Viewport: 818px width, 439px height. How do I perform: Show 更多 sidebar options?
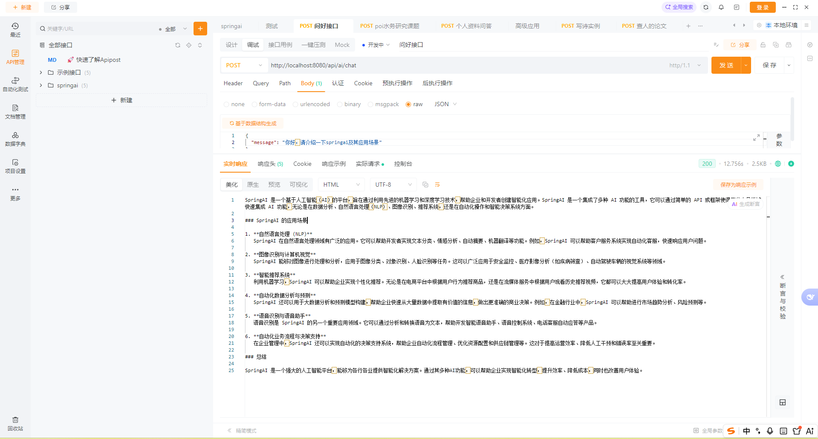[15, 194]
